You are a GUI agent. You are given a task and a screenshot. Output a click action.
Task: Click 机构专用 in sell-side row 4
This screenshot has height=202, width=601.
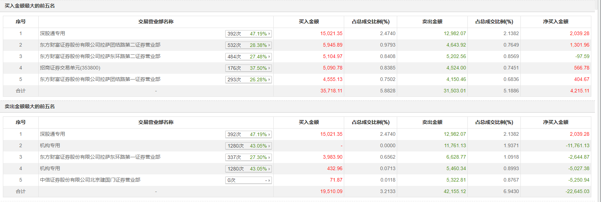50,168
